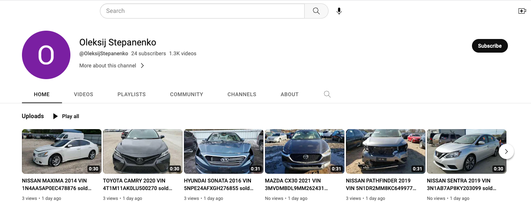Click the channel search magnifier icon
The width and height of the screenshot is (531, 209).
327,94
